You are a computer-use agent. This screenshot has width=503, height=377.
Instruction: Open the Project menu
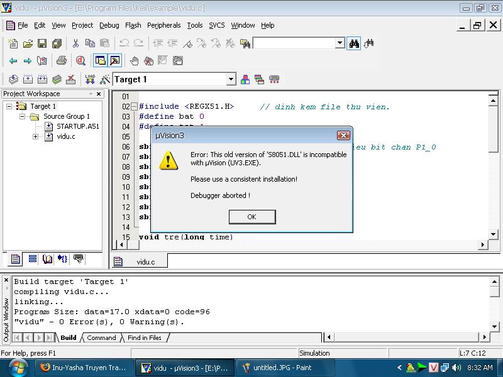[x=82, y=25]
